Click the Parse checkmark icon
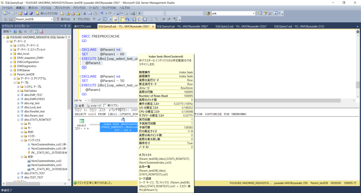Screen dimensions: 361x193 tap(99, 19)
